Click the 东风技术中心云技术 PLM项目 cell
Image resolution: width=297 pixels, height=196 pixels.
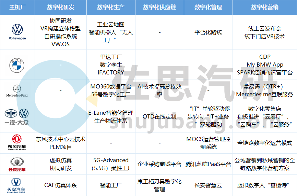(x=61, y=143)
